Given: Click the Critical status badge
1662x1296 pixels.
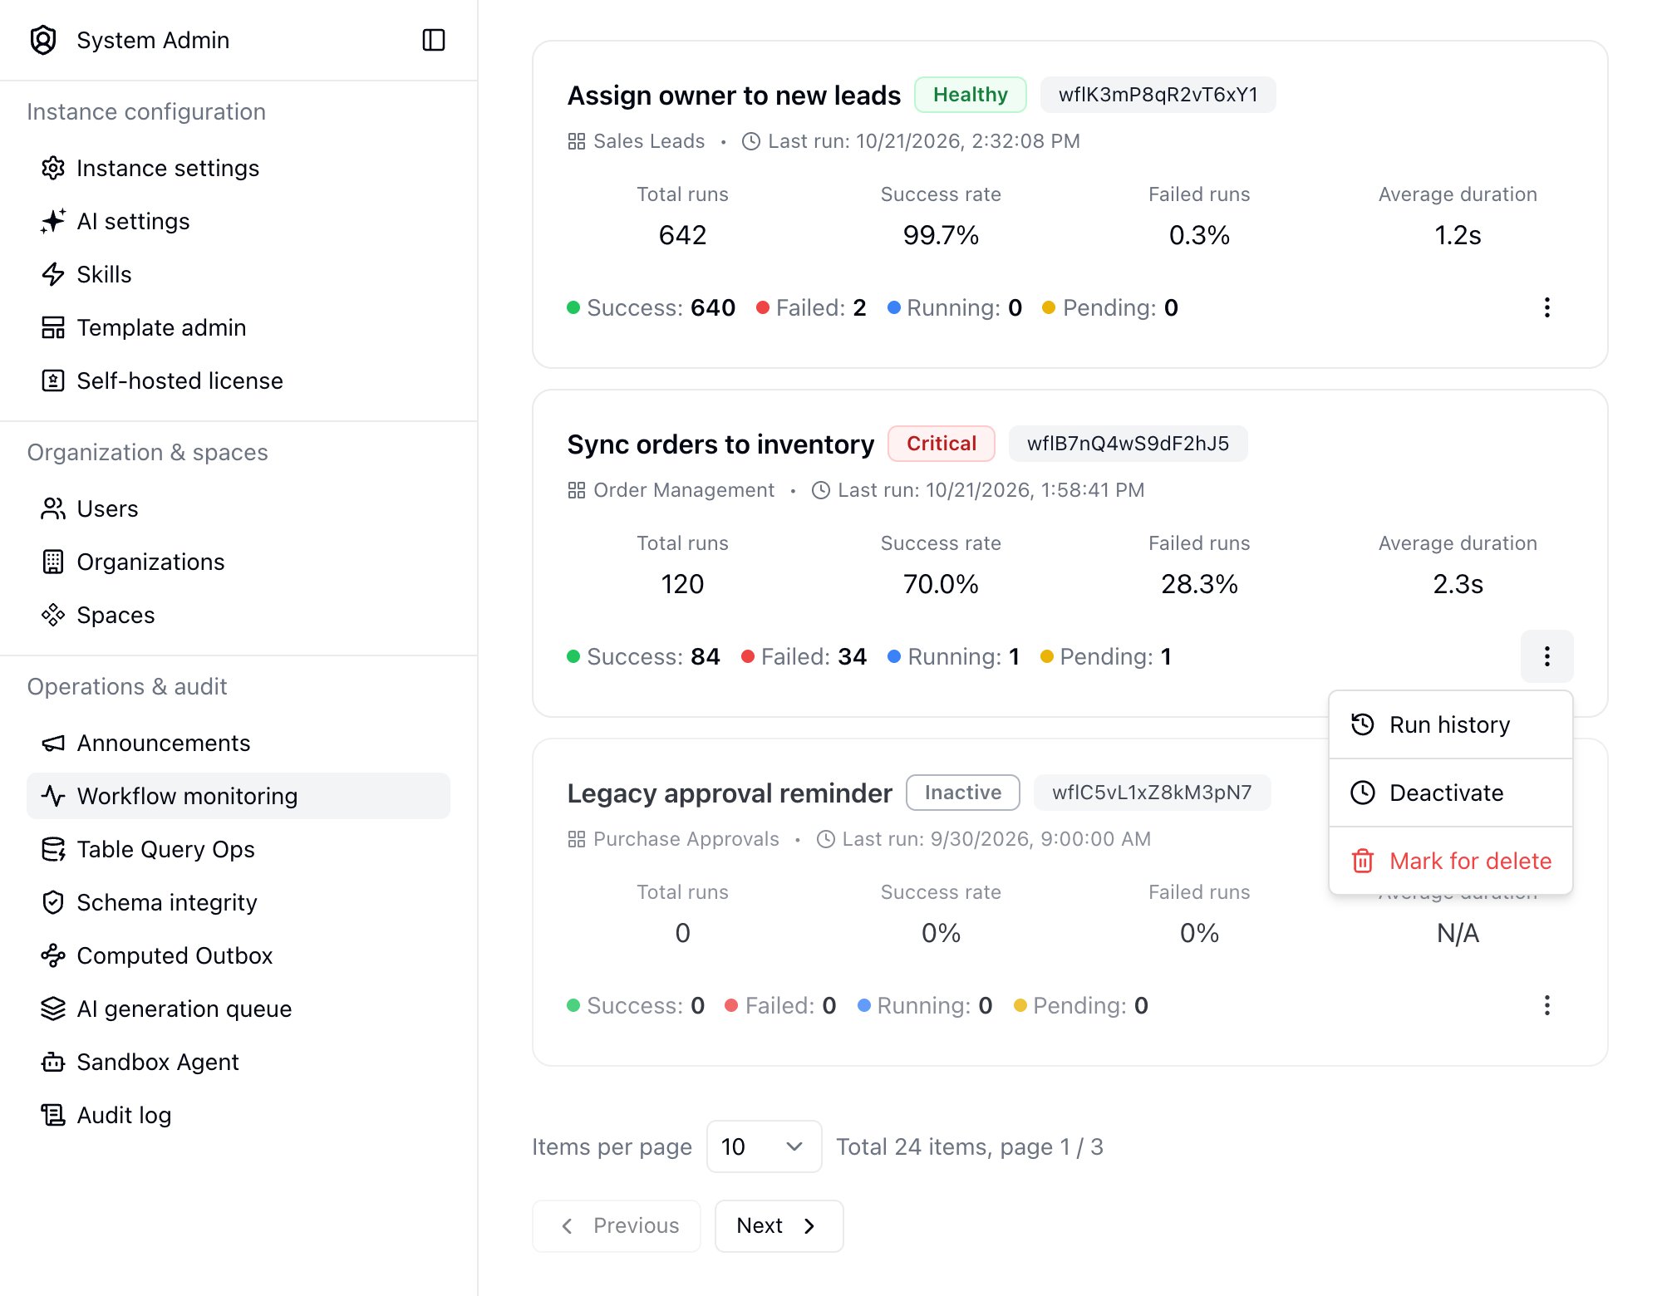Looking at the screenshot, I should pos(941,444).
